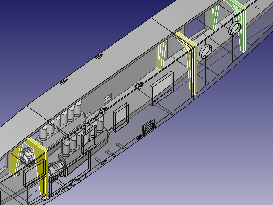
Task: Select teardrop fitting beside large wireframe panel
Action: [x=139, y=85]
